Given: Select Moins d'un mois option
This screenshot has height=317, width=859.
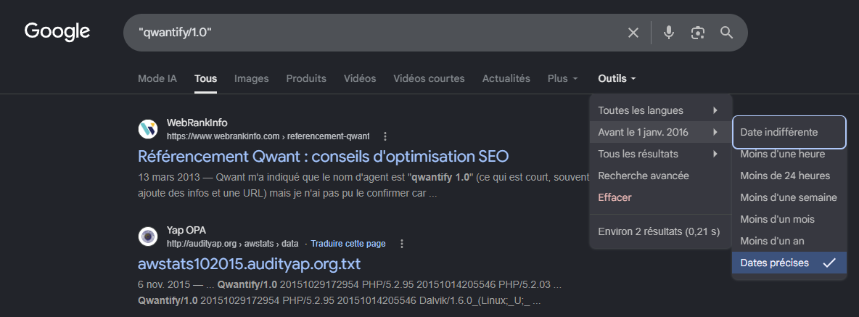Looking at the screenshot, I should click(789, 219).
